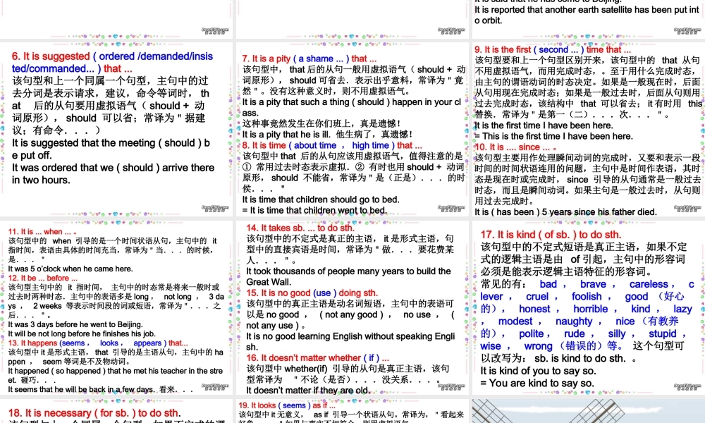Image resolution: width=705 pixels, height=423 pixels.
Task: Click heading '13. It happens (seems, looks, appears) that'
Action: pyautogui.click(x=98, y=343)
